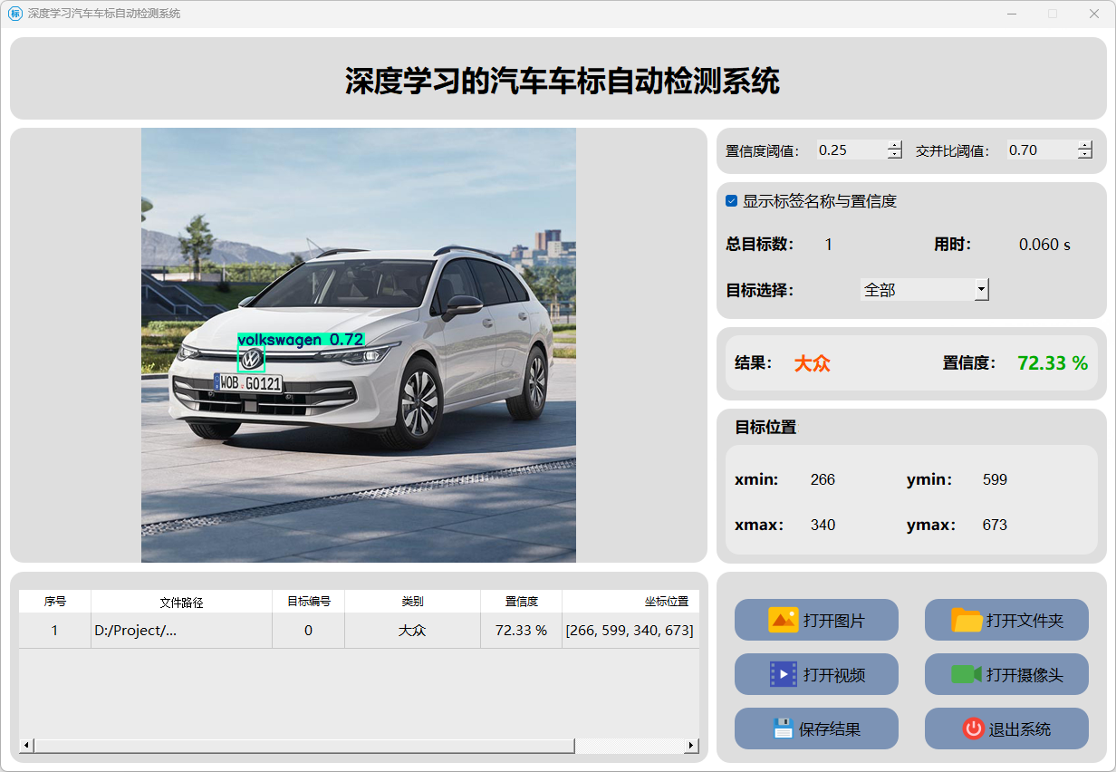Click the green camera icon for Open Camera
This screenshot has width=1116, height=772.
pos(966,674)
